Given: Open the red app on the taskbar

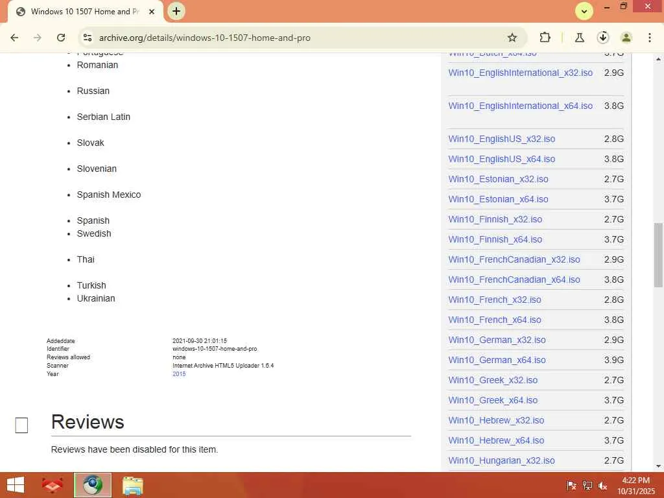Looking at the screenshot, I should click(52, 485).
